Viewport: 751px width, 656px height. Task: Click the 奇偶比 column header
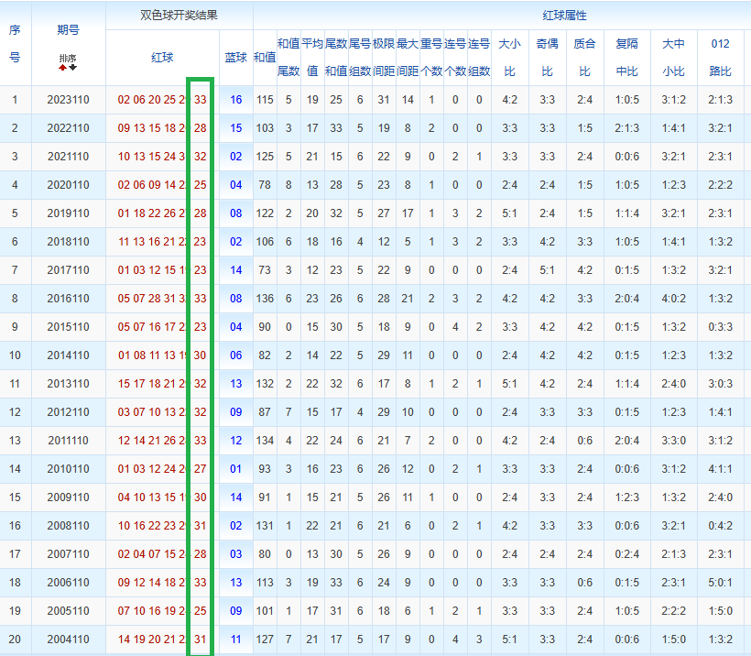pyautogui.click(x=547, y=58)
